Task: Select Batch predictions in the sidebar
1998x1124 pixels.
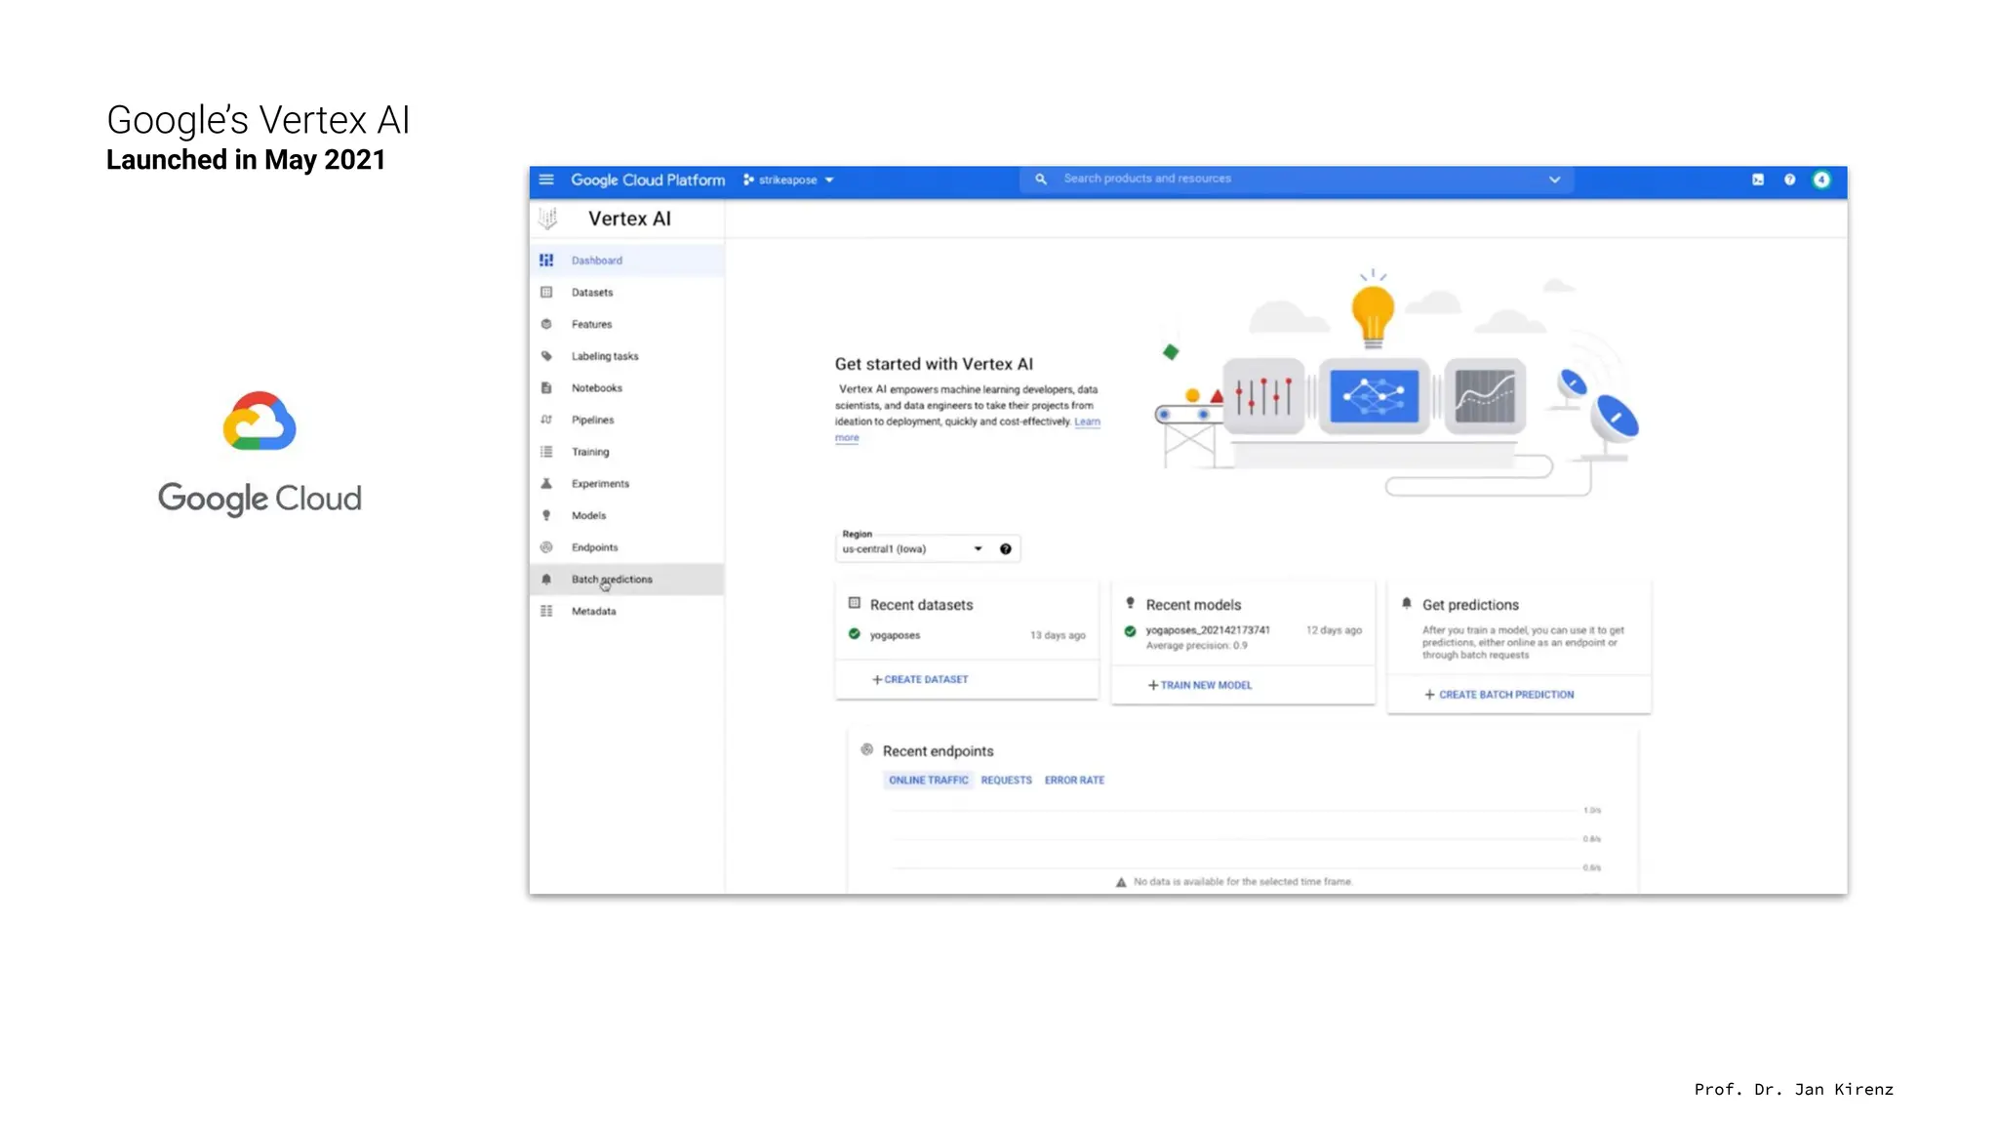Action: click(x=612, y=580)
